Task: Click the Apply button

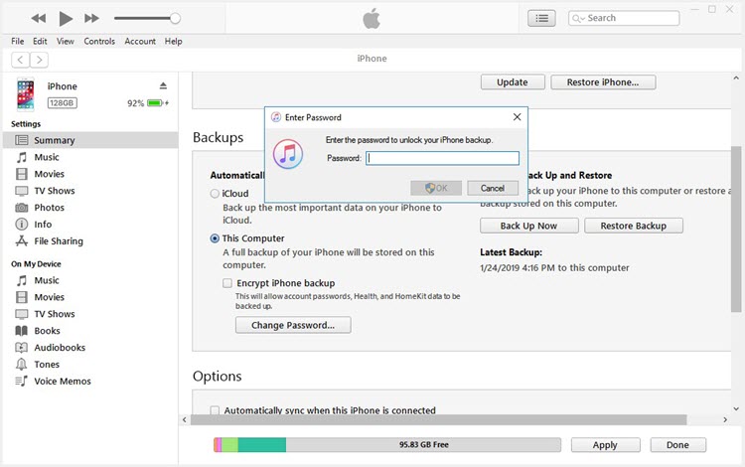Action: 605,445
